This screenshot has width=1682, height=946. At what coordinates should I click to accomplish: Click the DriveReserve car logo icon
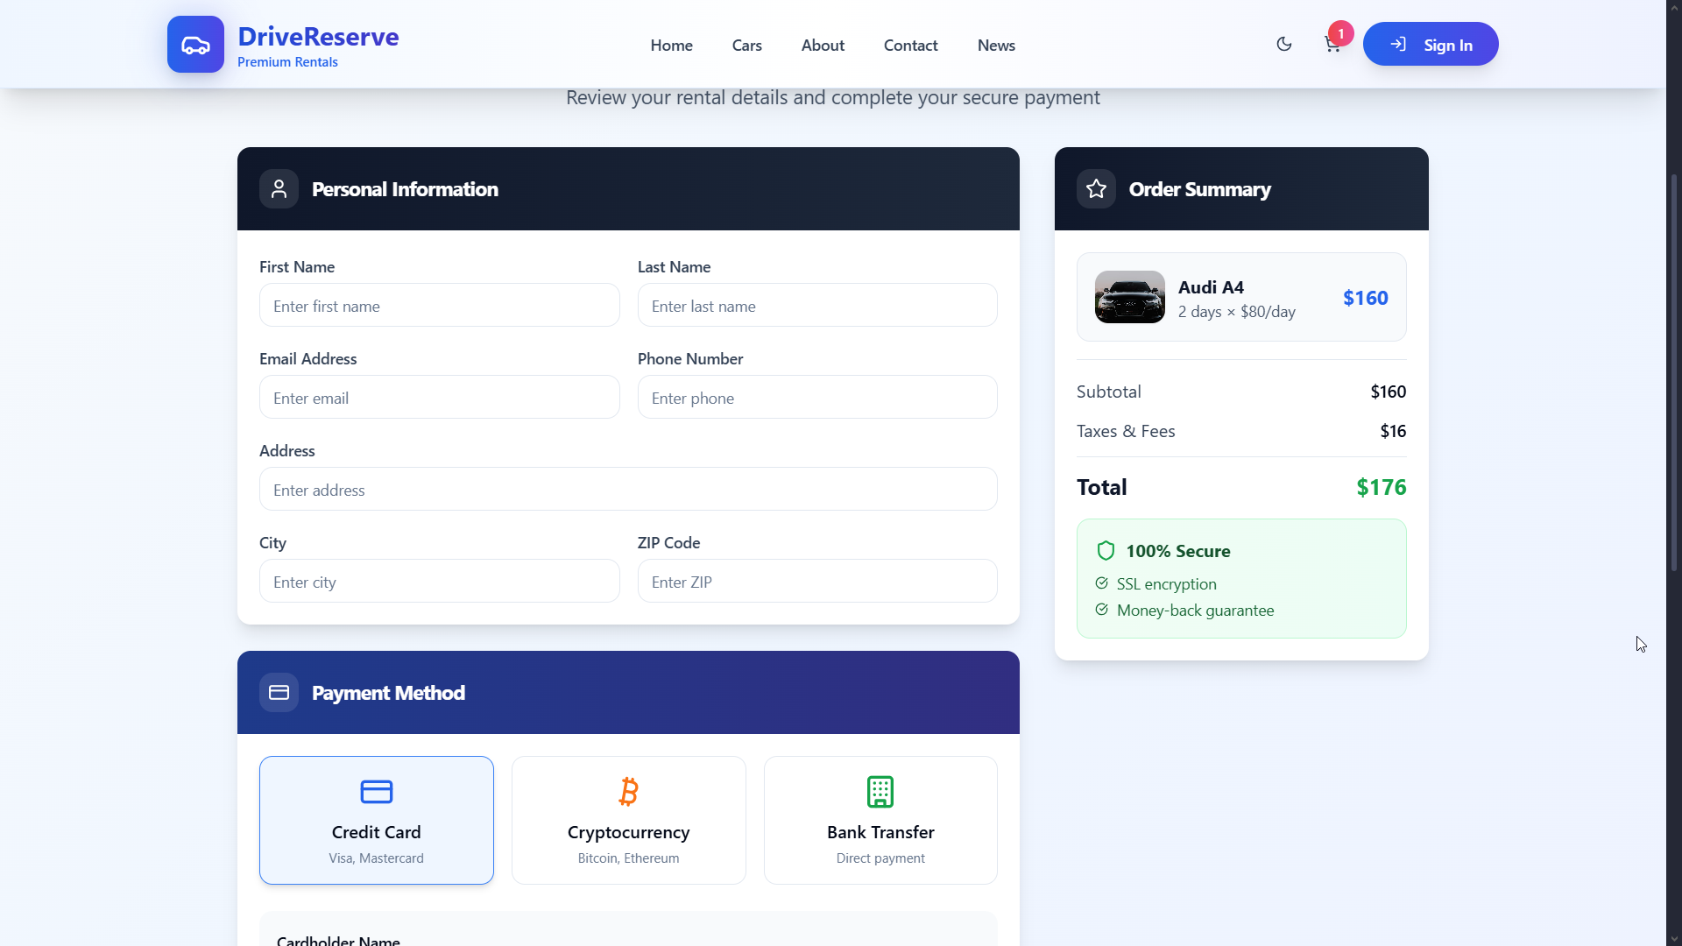pyautogui.click(x=195, y=45)
